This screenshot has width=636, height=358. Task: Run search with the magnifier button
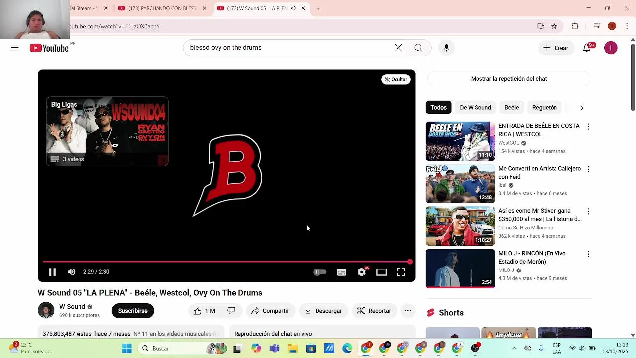point(418,48)
